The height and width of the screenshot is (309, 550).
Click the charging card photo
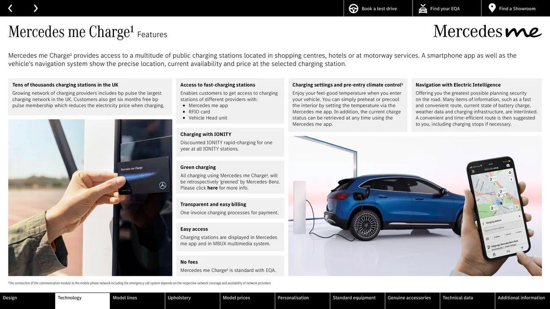90,198
